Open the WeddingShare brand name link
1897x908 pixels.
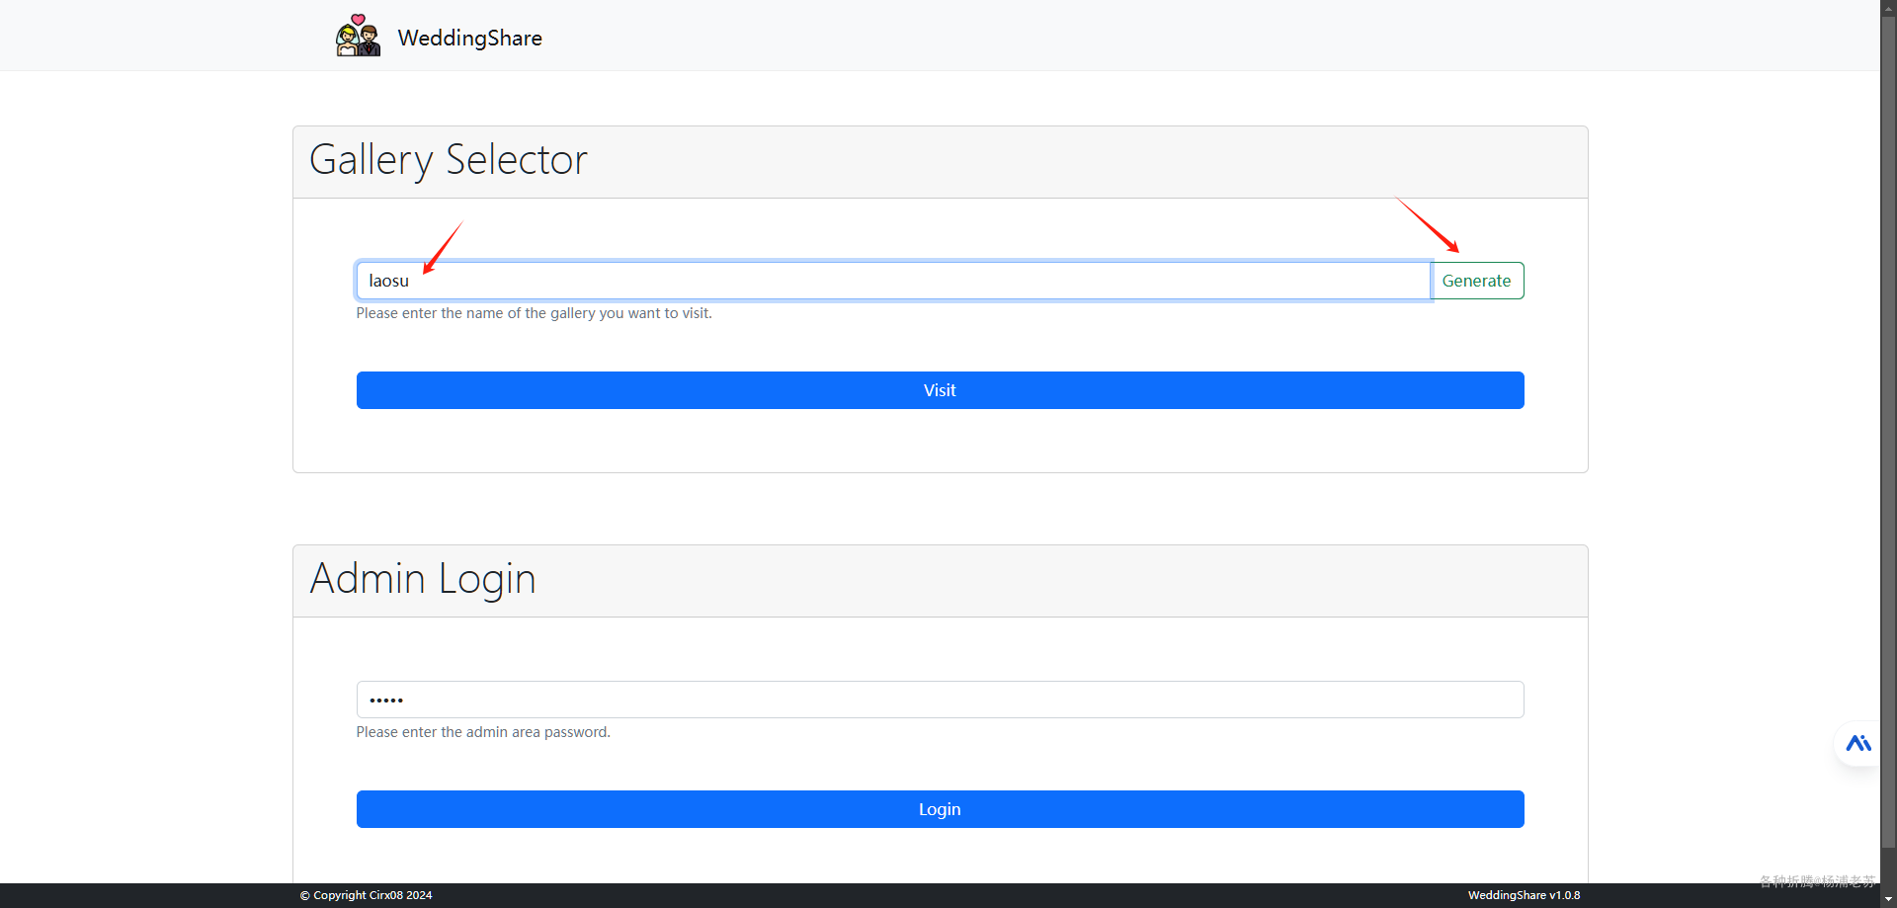[x=469, y=38]
